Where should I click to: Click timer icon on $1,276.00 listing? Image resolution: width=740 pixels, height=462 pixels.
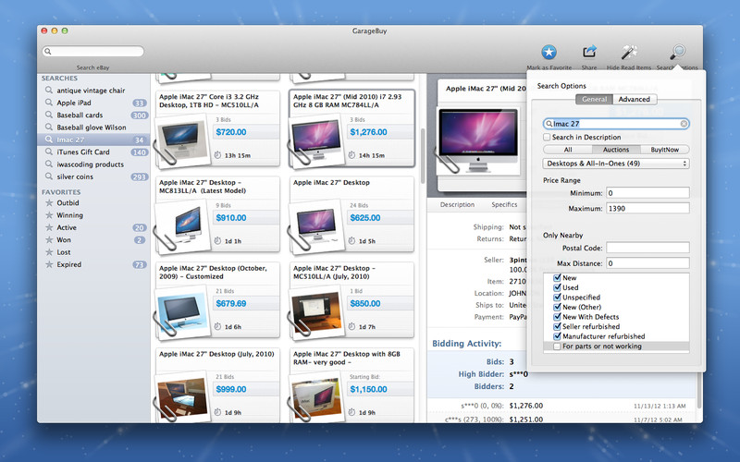coord(351,155)
